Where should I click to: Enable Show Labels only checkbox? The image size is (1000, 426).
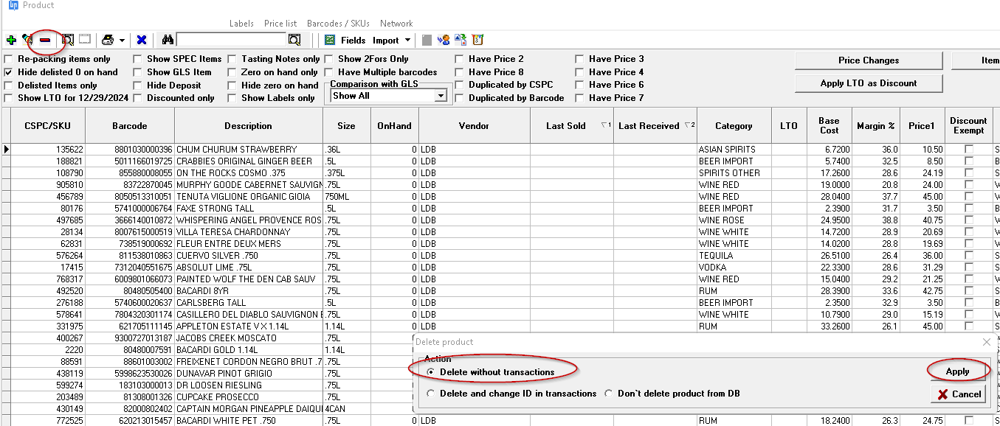(x=232, y=98)
